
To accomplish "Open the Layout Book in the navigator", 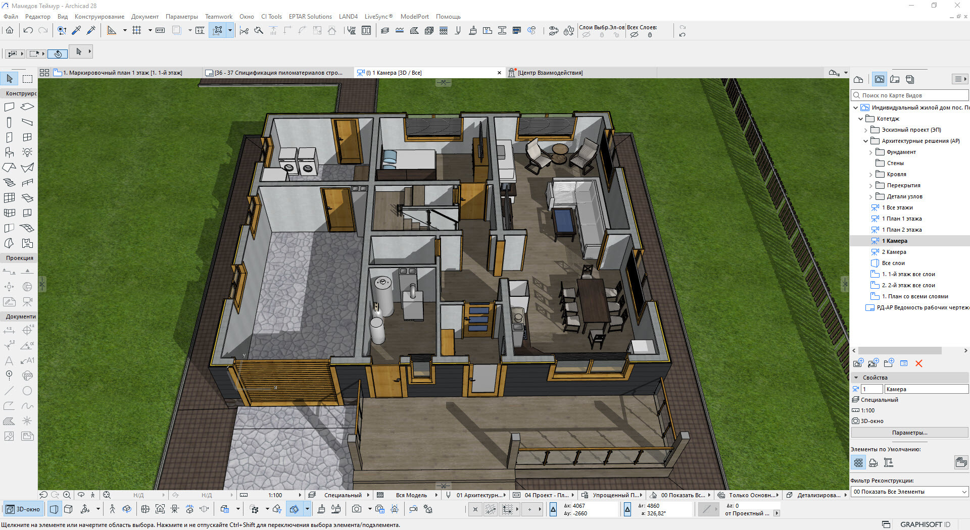I will pos(895,79).
